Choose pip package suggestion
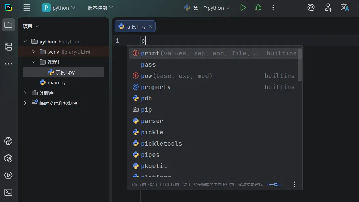The width and height of the screenshot is (359, 202). pyautogui.click(x=213, y=110)
